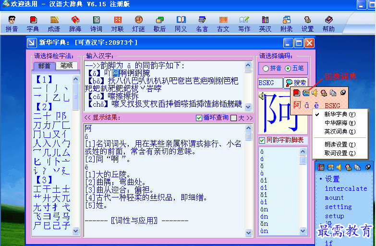Click copy icon in blue popup toolbar
This screenshot has width=376, height=246.
(357, 167)
